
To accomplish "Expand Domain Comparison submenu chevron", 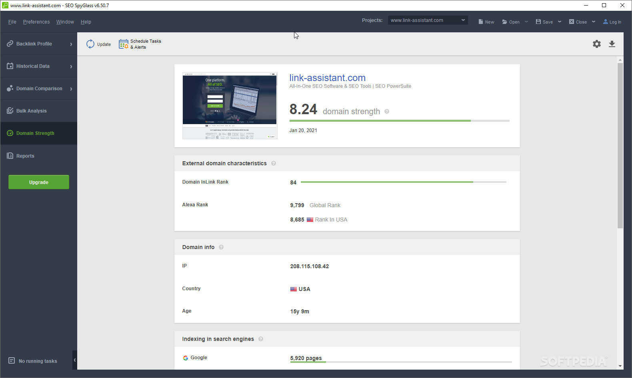I will [x=71, y=89].
